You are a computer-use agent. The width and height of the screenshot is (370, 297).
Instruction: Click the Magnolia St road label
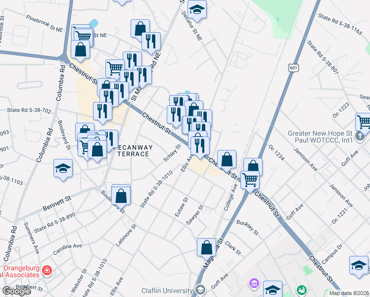coord(213,253)
